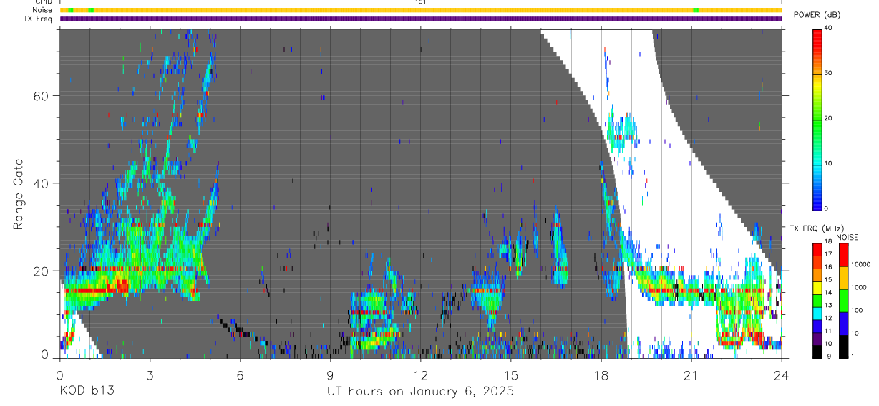Click the '9' tick on the UT hours axis
The image size is (879, 406).
[x=330, y=375]
